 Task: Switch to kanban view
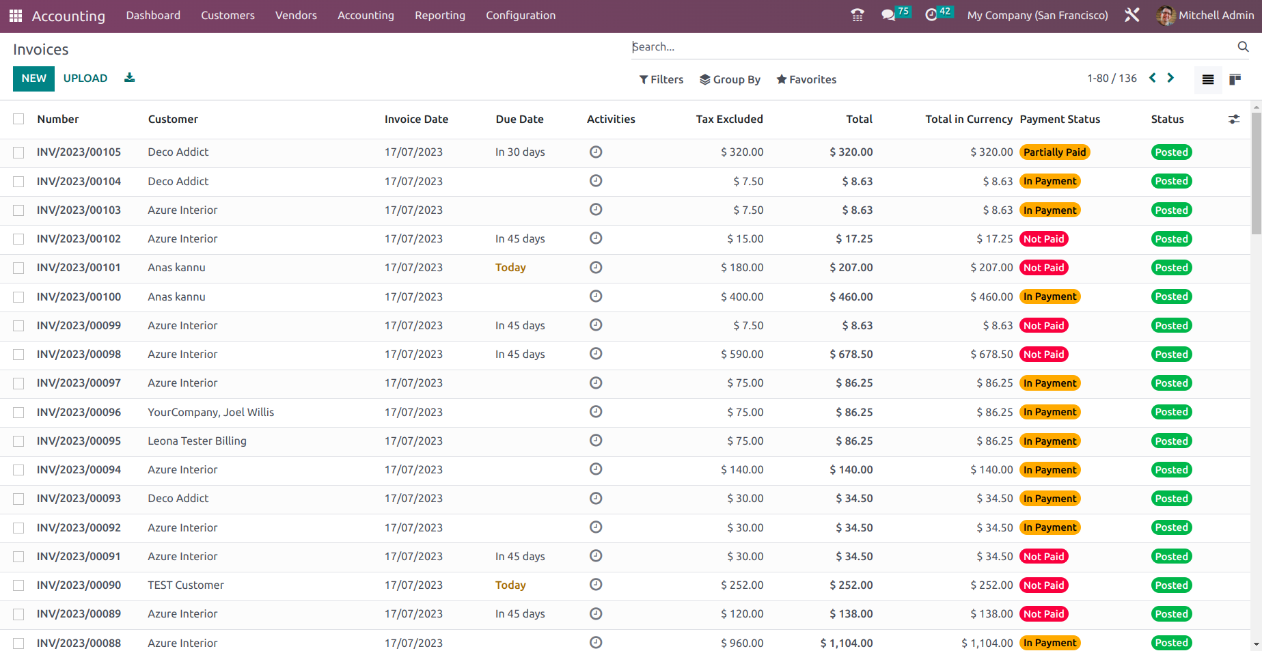pyautogui.click(x=1235, y=79)
